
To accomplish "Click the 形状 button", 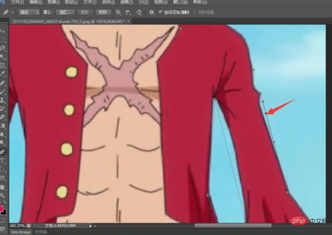I will [103, 12].
